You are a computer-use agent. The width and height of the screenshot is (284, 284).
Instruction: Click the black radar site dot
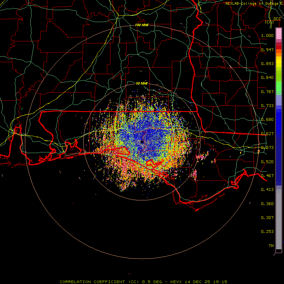pyautogui.click(x=142, y=142)
